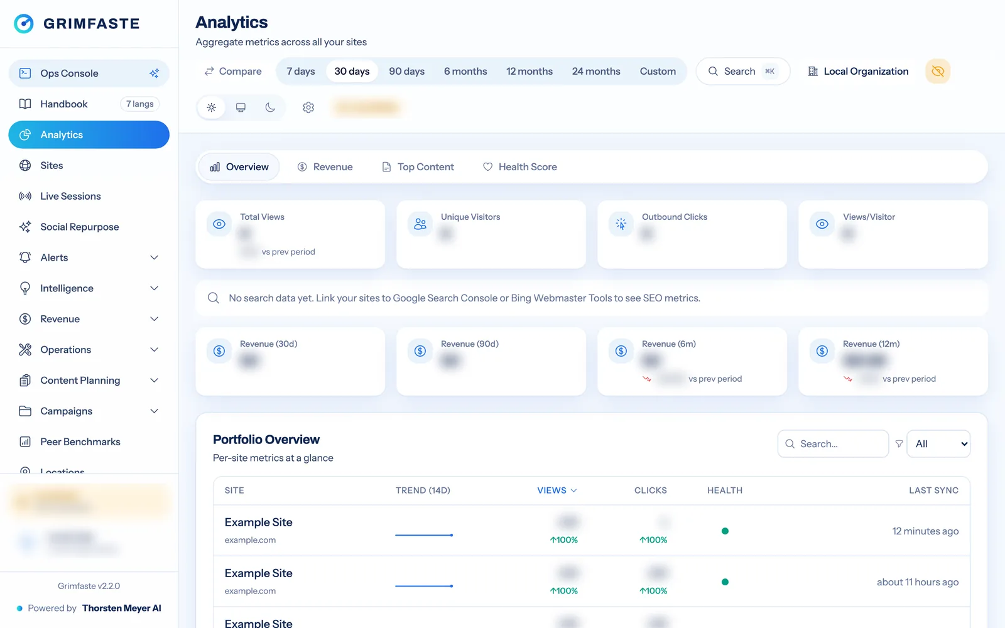Click the Unique Visitors people icon
Viewport: 1005px width, 628px height.
point(420,224)
